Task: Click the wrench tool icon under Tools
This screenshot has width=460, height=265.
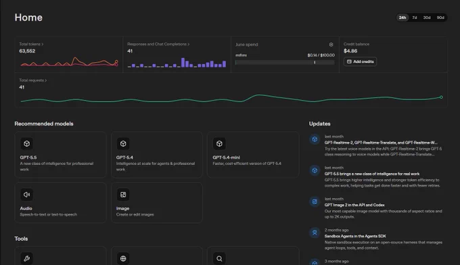Action: [26, 258]
